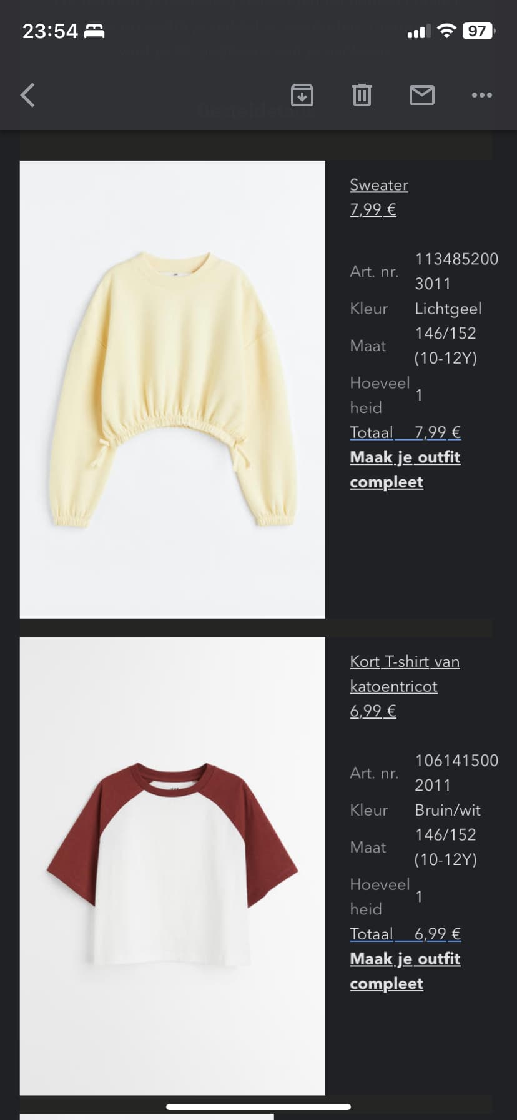The height and width of the screenshot is (1120, 517).
Task: Tap the home indicator bar at bottom
Action: (258, 1107)
